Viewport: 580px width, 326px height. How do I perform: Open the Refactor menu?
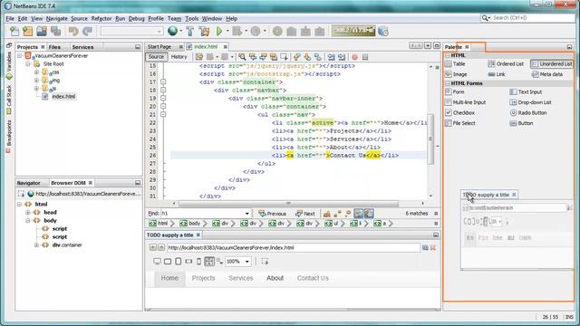(x=101, y=18)
